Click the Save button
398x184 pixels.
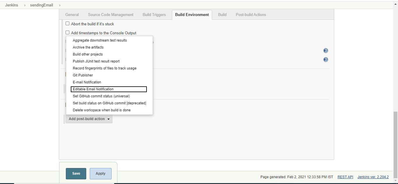pos(76,173)
